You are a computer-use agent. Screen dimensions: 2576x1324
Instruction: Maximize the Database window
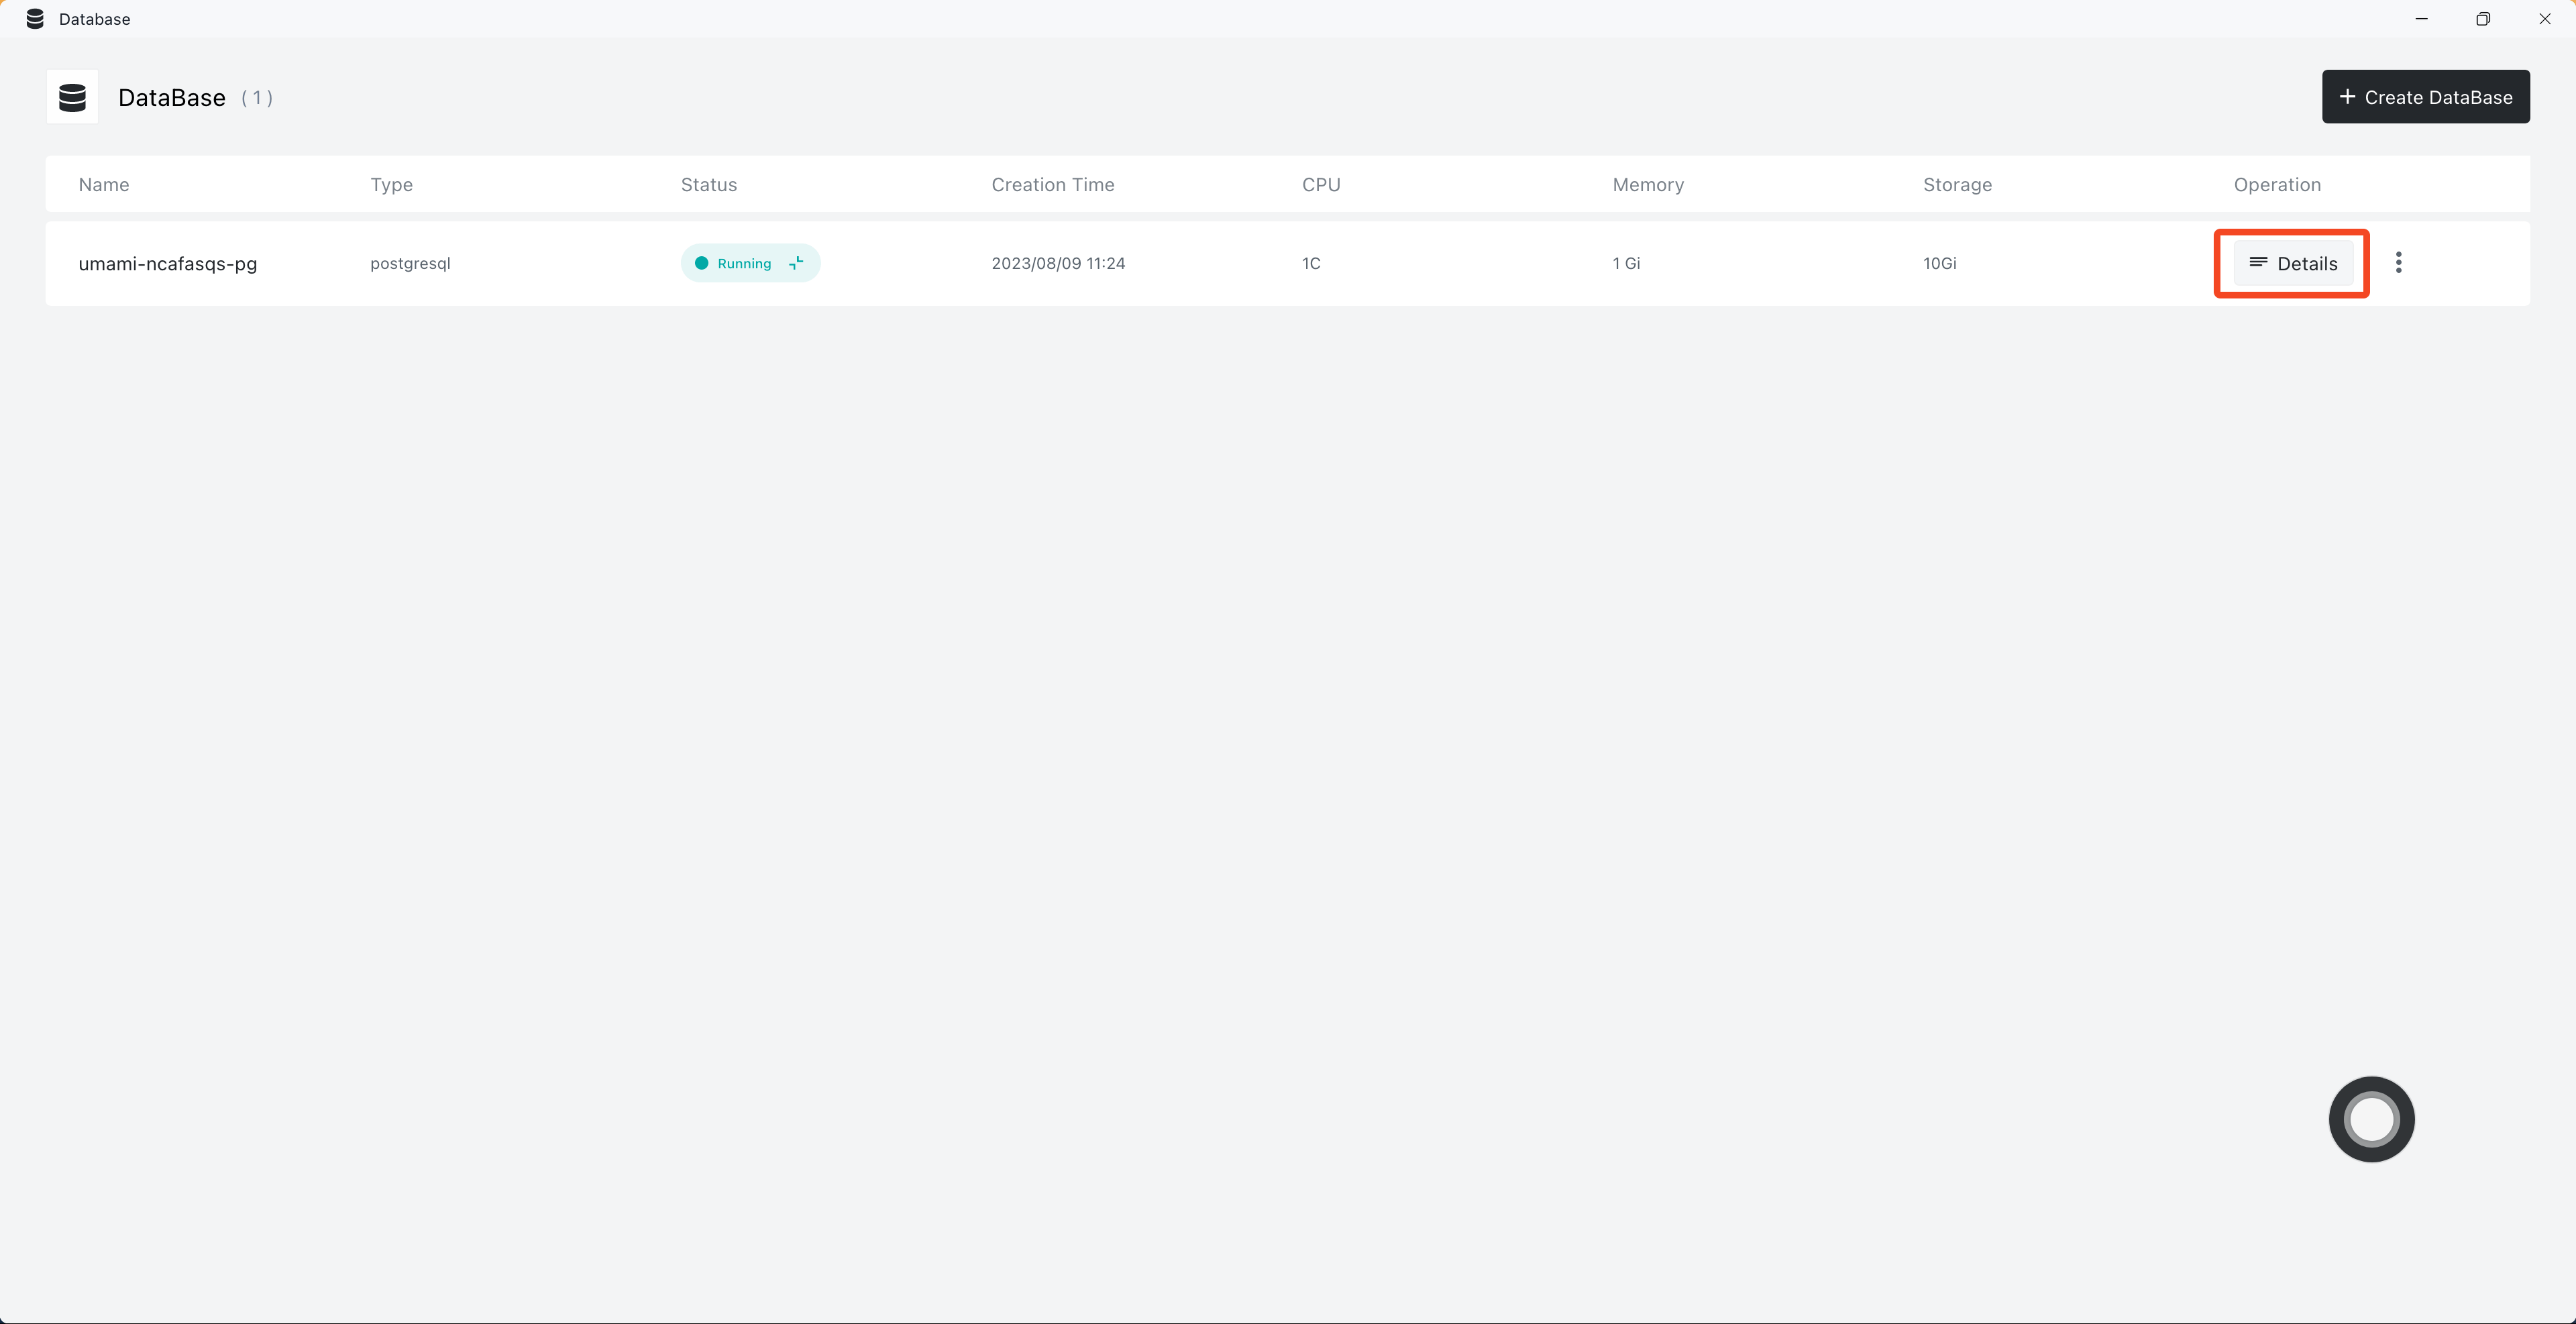2482,19
